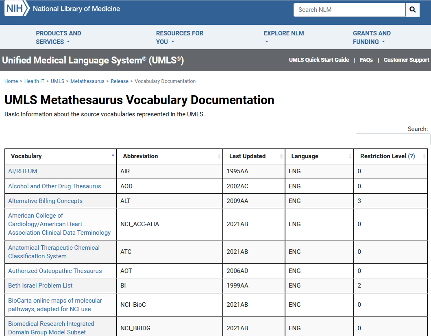Image resolution: width=431 pixels, height=336 pixels.
Task: Go to Health IT breadcrumb
Action: [35, 81]
